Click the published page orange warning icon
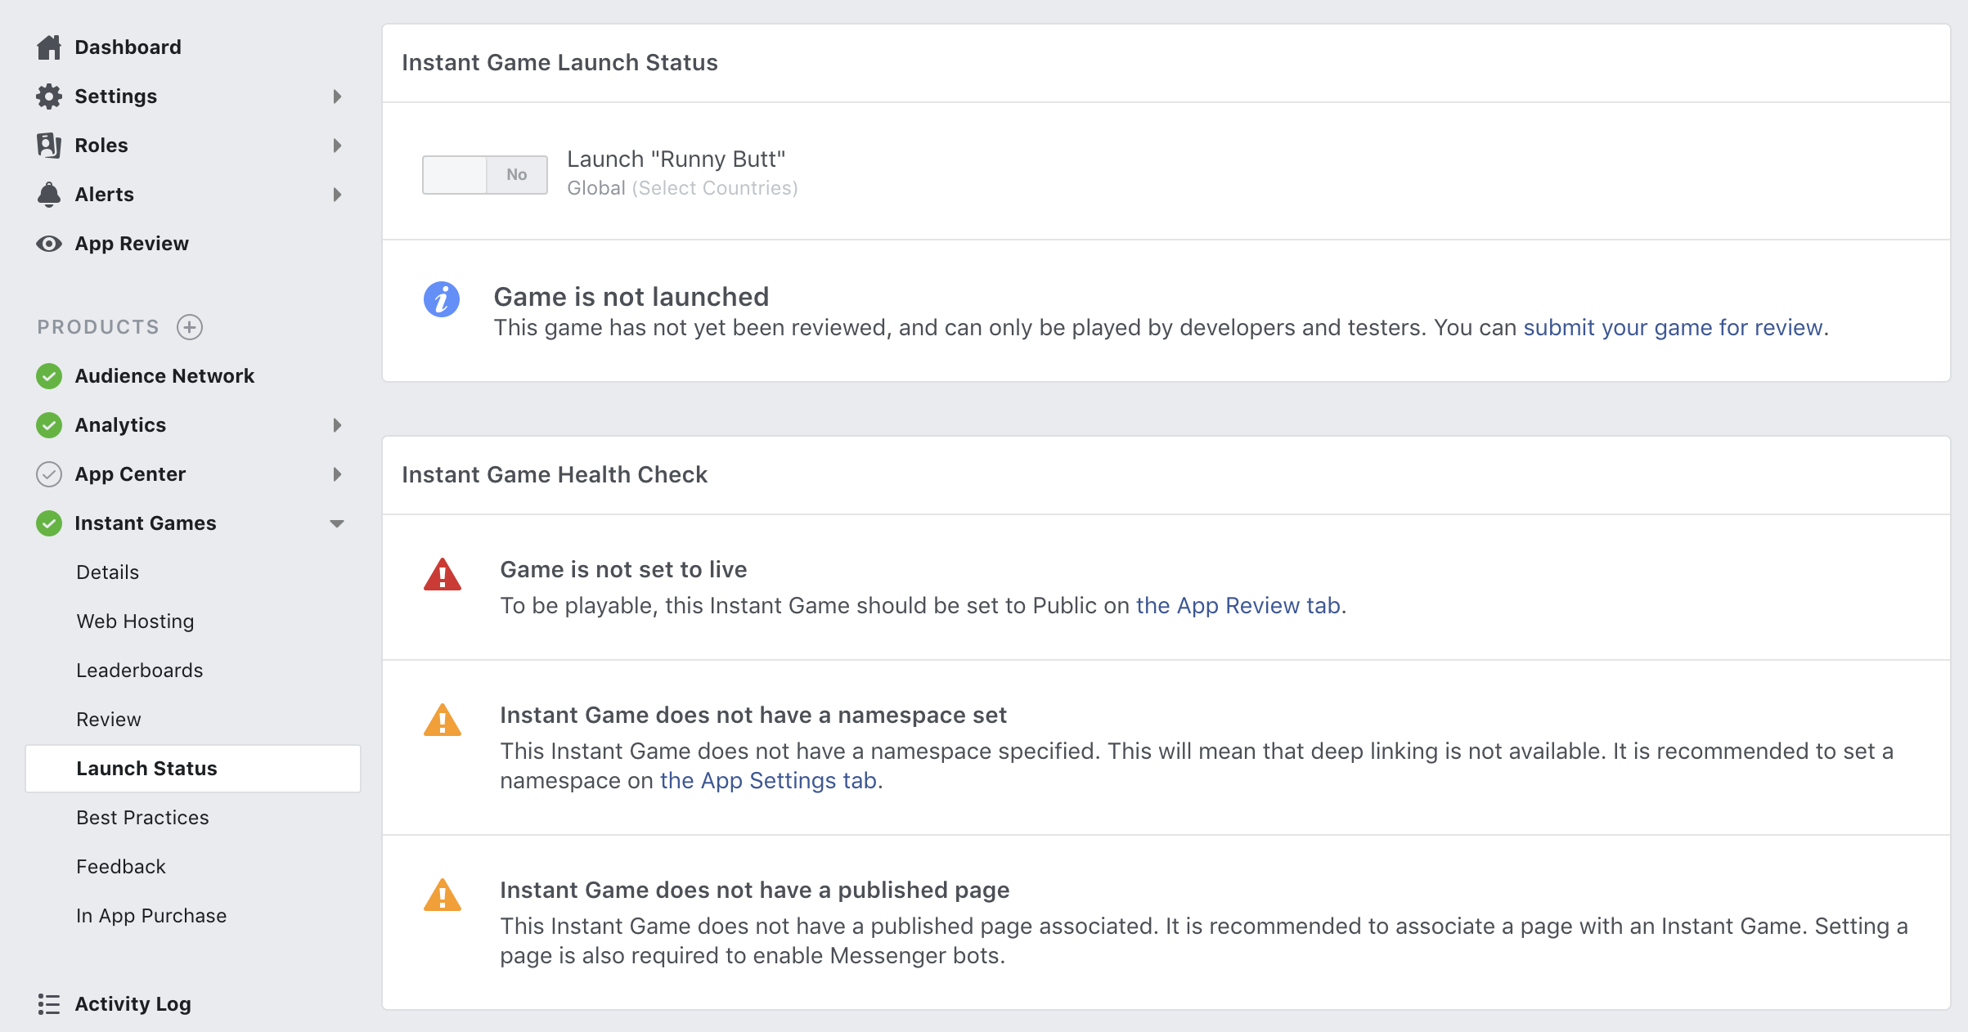 pos(443,895)
